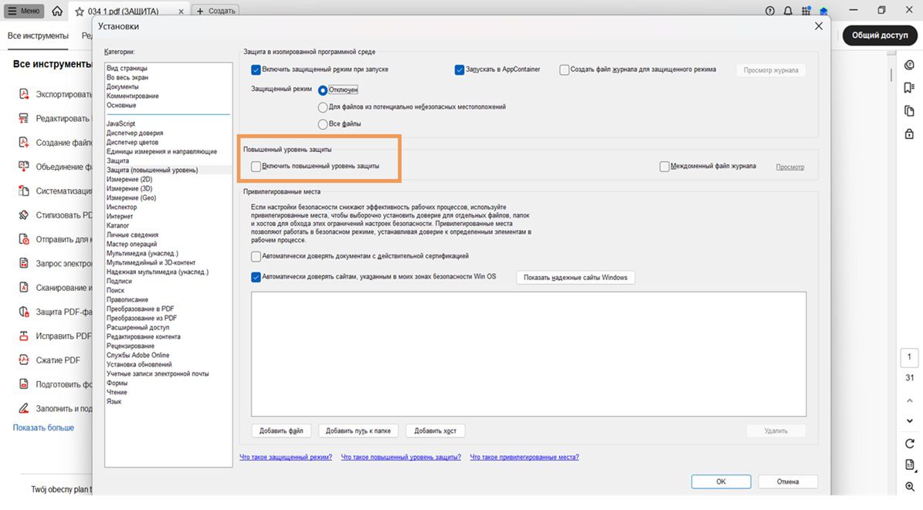
Task: Open Подготовить форму tool icon
Action: [23, 384]
